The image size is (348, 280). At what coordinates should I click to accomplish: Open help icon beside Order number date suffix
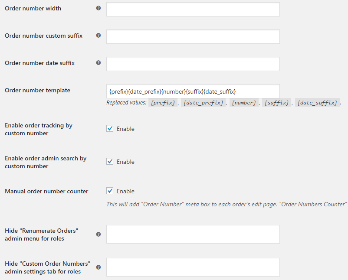pos(98,63)
